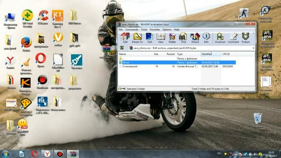
Task: Click the Protect shield icon
Action: pos(245,38)
